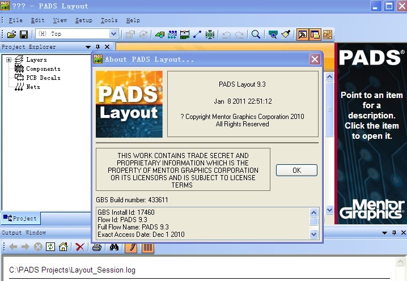Click OK in the About dialog
This screenshot has height=281, width=407.
(x=296, y=170)
